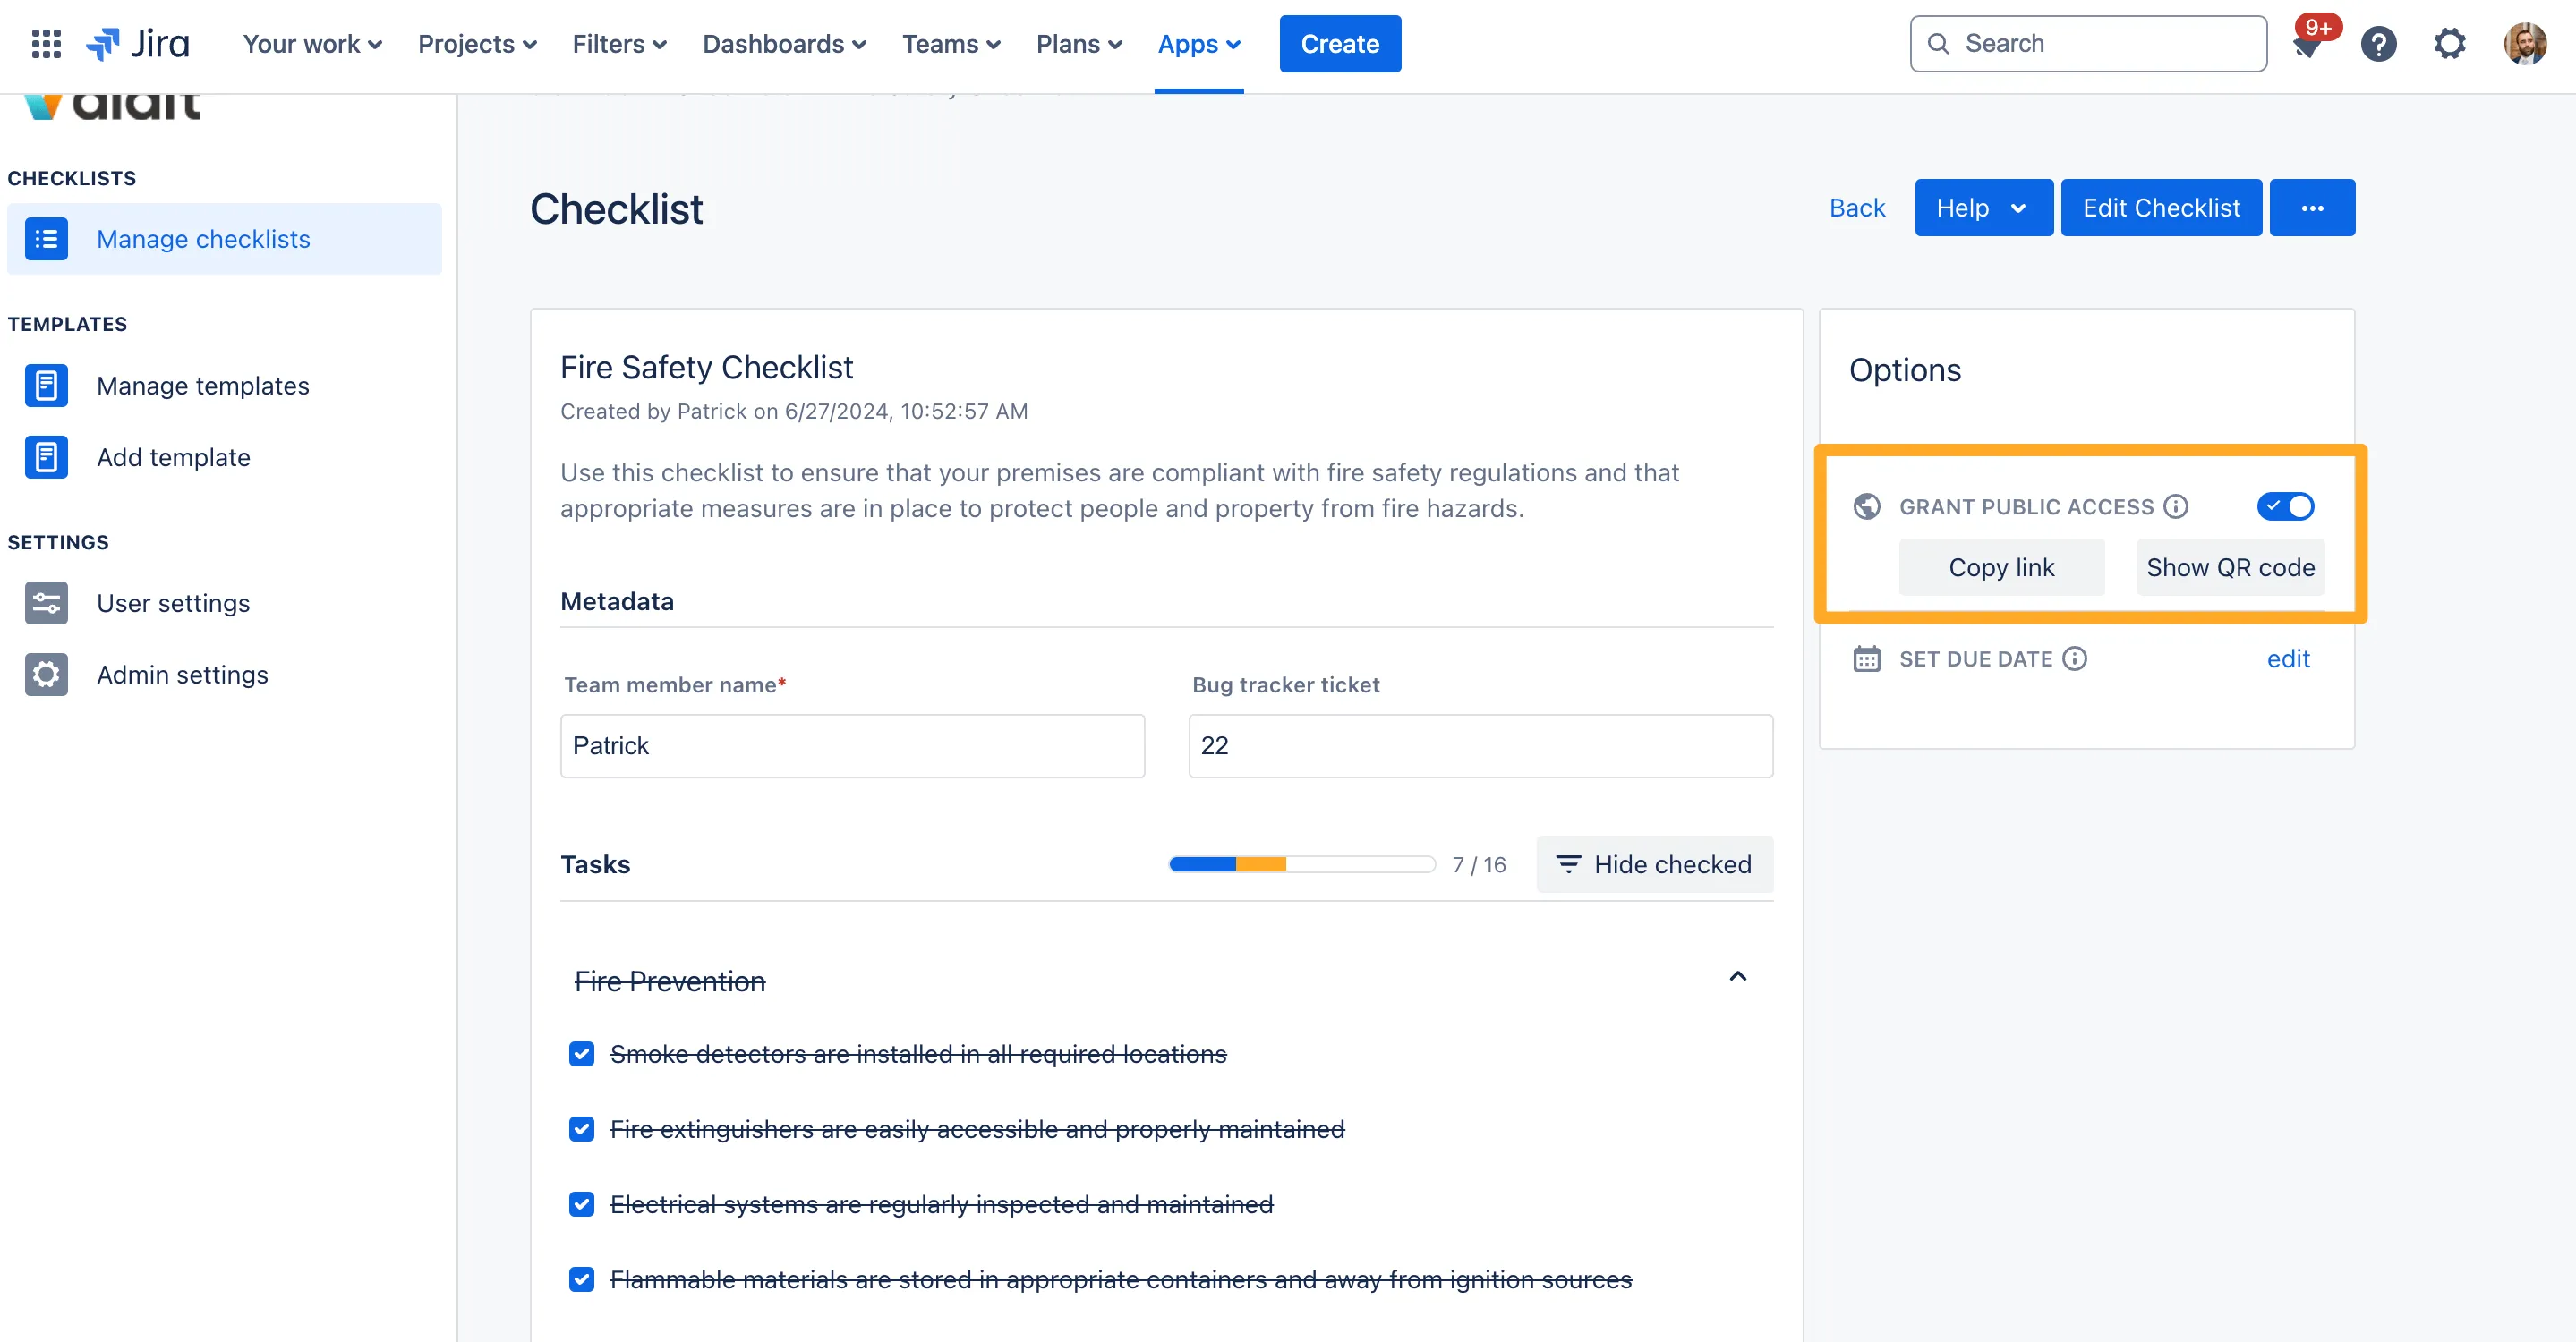Click the Show QR code button
The image size is (2576, 1342).
pyautogui.click(x=2230, y=567)
